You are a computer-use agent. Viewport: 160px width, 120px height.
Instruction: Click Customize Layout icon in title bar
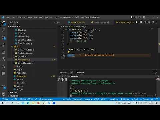(x=144, y=17)
